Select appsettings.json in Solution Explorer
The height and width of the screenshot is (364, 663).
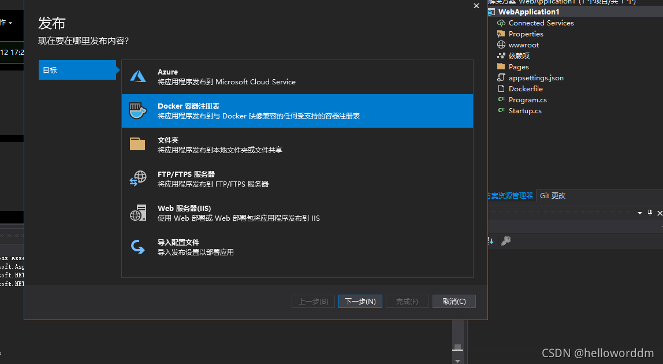(x=536, y=78)
